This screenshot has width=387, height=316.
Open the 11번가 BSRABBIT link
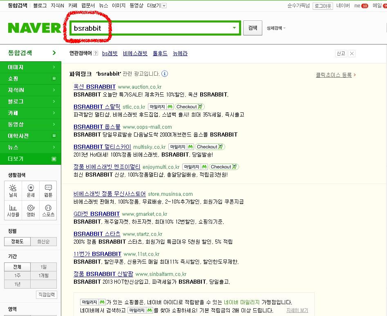point(98,254)
